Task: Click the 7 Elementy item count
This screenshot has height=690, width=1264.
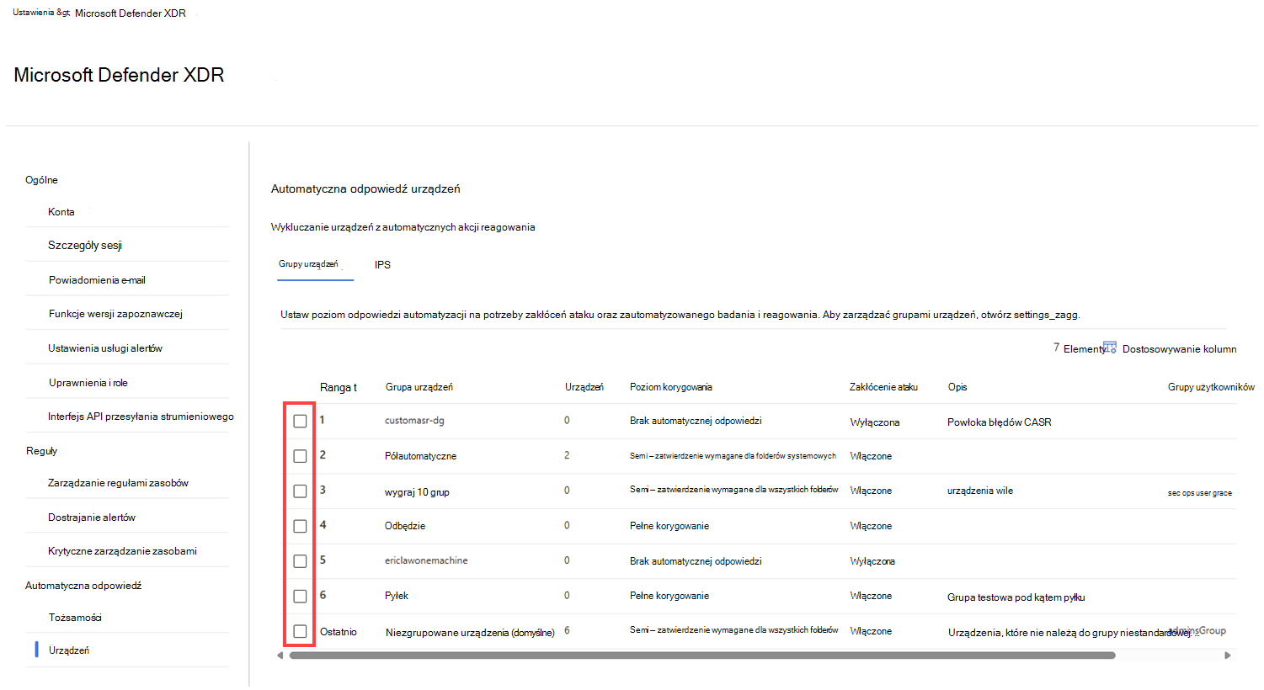Action: pos(1080,348)
